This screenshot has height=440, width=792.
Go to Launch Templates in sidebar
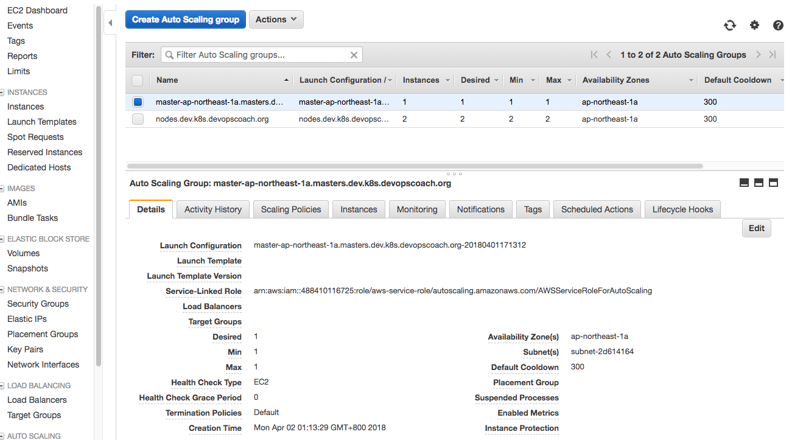click(42, 122)
